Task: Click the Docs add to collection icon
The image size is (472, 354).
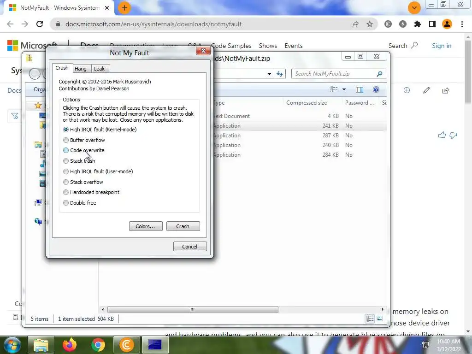Action: pos(407,90)
